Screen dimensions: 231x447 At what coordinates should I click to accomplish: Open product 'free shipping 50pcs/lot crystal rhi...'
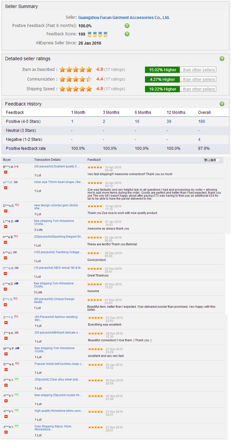(58, 395)
